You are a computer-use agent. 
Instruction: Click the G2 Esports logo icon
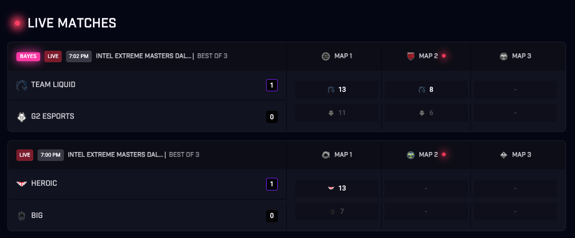22,117
